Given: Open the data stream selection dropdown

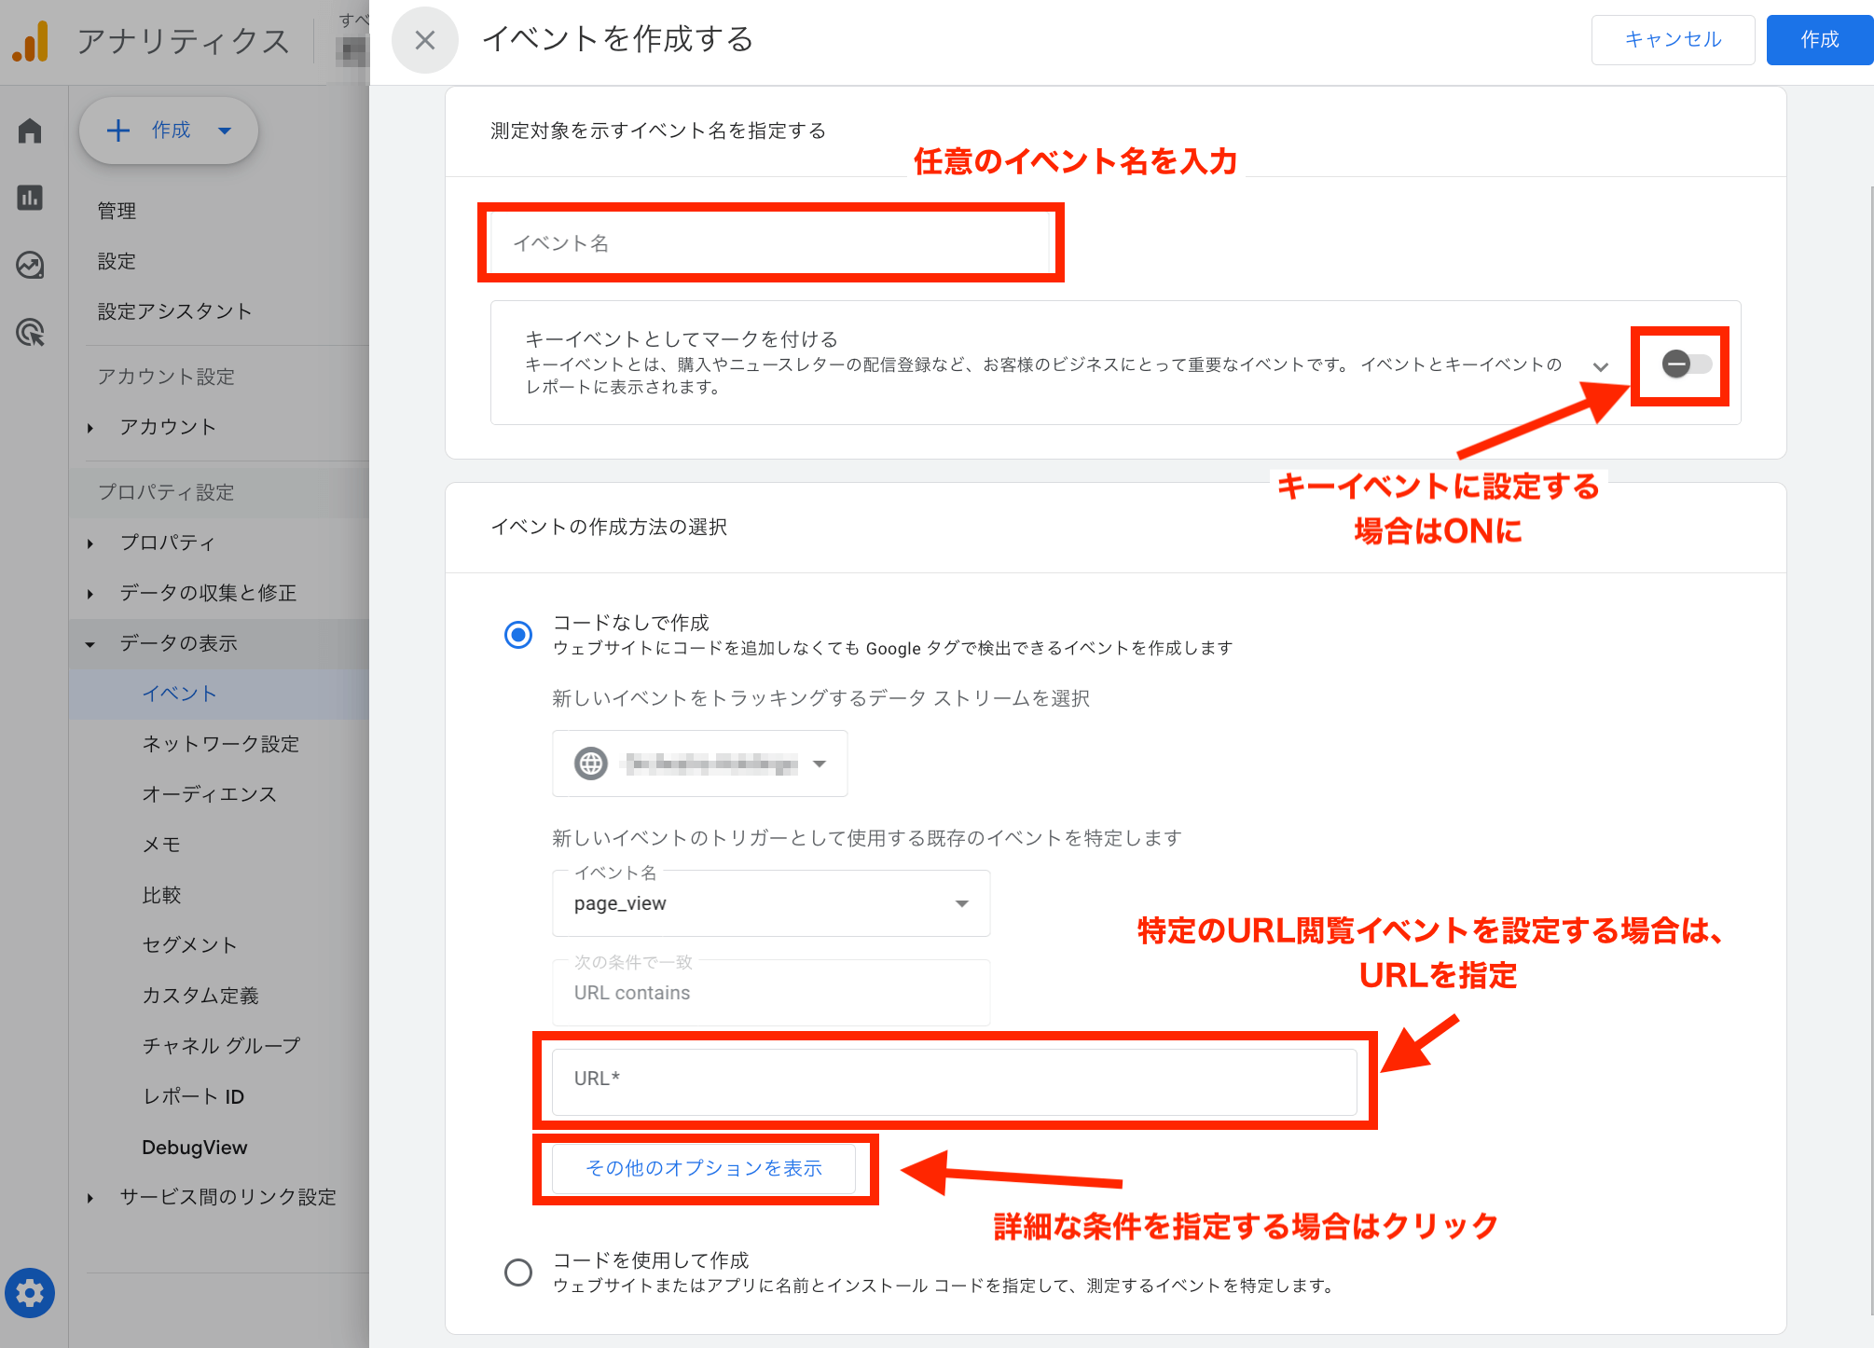Looking at the screenshot, I should point(700,763).
